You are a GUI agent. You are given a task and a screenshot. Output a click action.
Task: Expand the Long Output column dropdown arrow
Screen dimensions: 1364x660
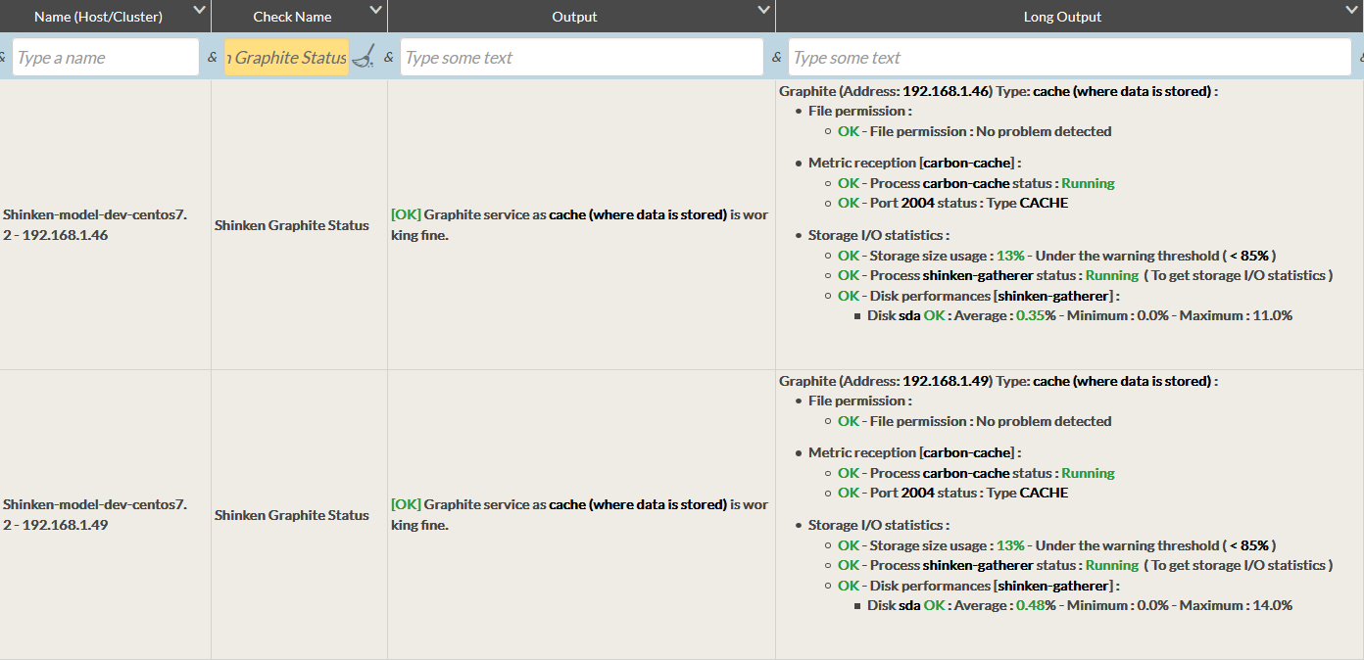point(1352,11)
